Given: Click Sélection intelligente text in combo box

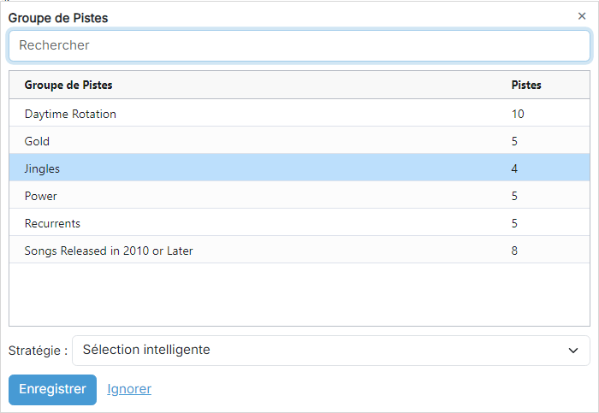Looking at the screenshot, I should tap(146, 350).
